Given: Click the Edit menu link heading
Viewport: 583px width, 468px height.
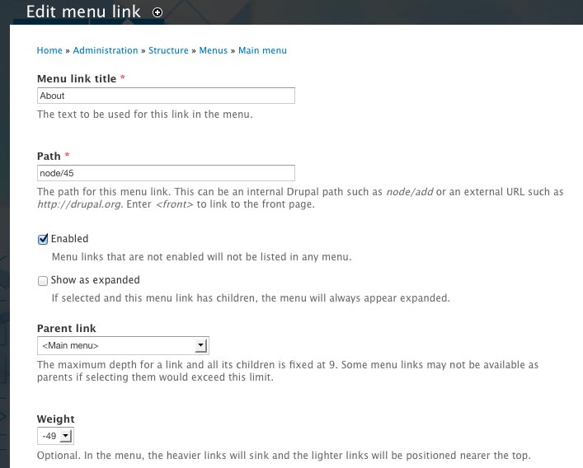Looking at the screenshot, I should (x=83, y=12).
